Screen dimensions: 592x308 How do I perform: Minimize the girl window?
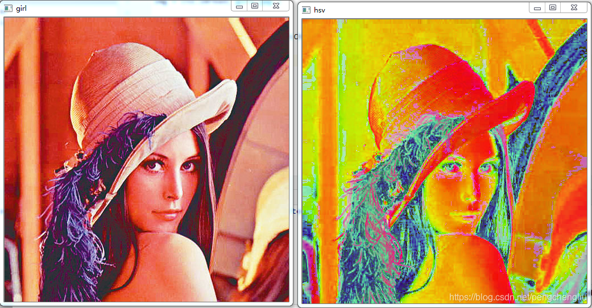point(239,6)
